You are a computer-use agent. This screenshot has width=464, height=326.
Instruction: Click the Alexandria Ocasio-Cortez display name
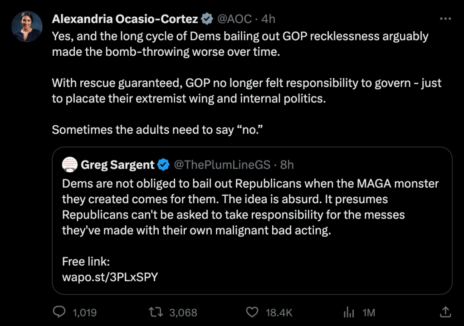coord(125,19)
